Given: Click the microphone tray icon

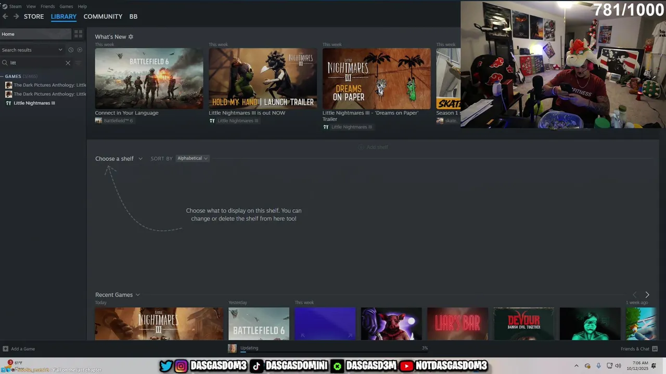Looking at the screenshot, I should [599, 366].
